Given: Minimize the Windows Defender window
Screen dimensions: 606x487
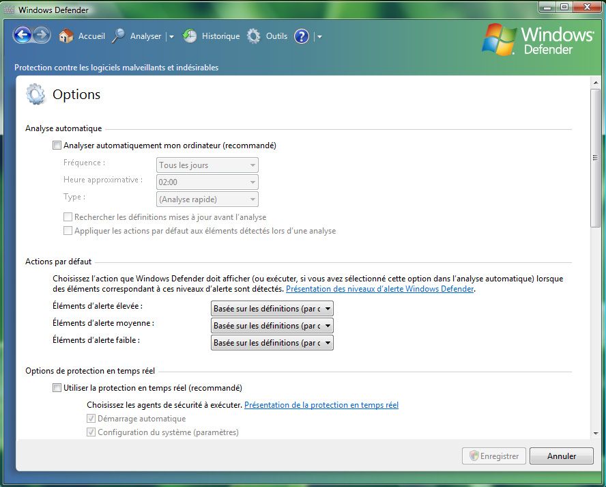Looking at the screenshot, I should pos(547,8).
